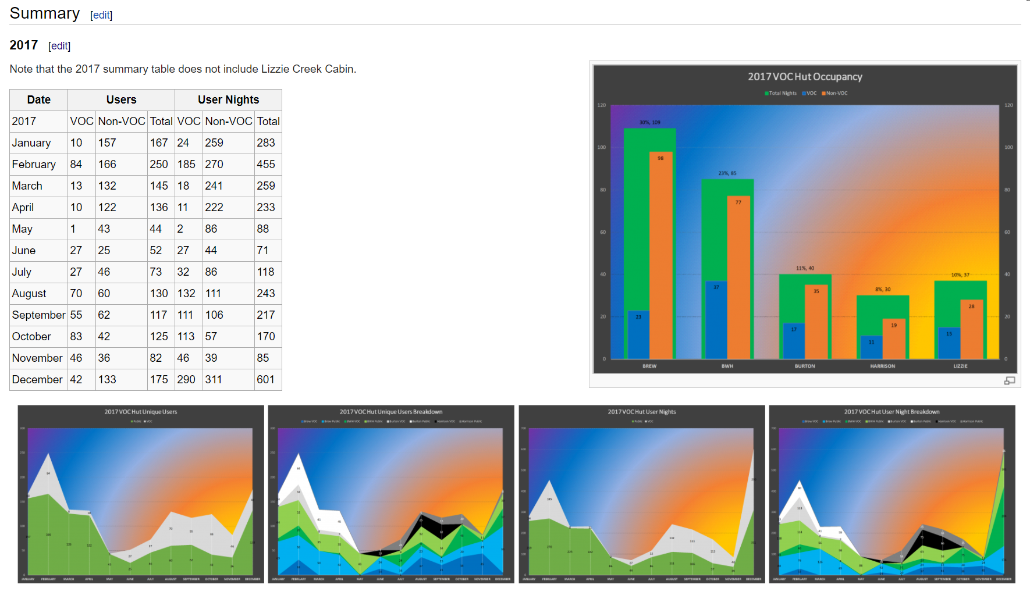Select the February row label in the table
Screen dimensions: 1030x595
tap(34, 164)
